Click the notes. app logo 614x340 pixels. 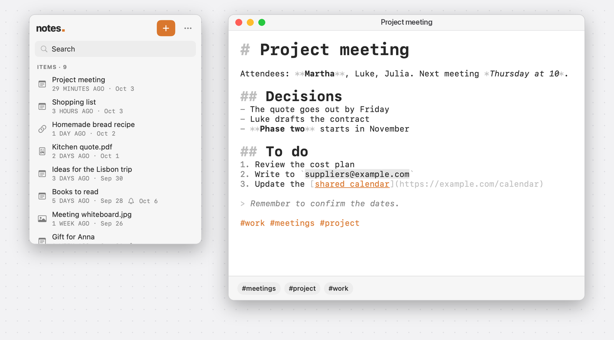[50, 28]
